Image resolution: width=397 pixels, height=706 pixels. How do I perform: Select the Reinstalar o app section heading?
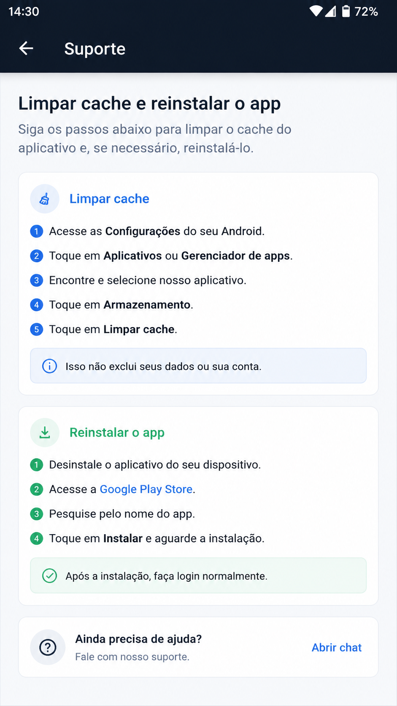point(117,433)
